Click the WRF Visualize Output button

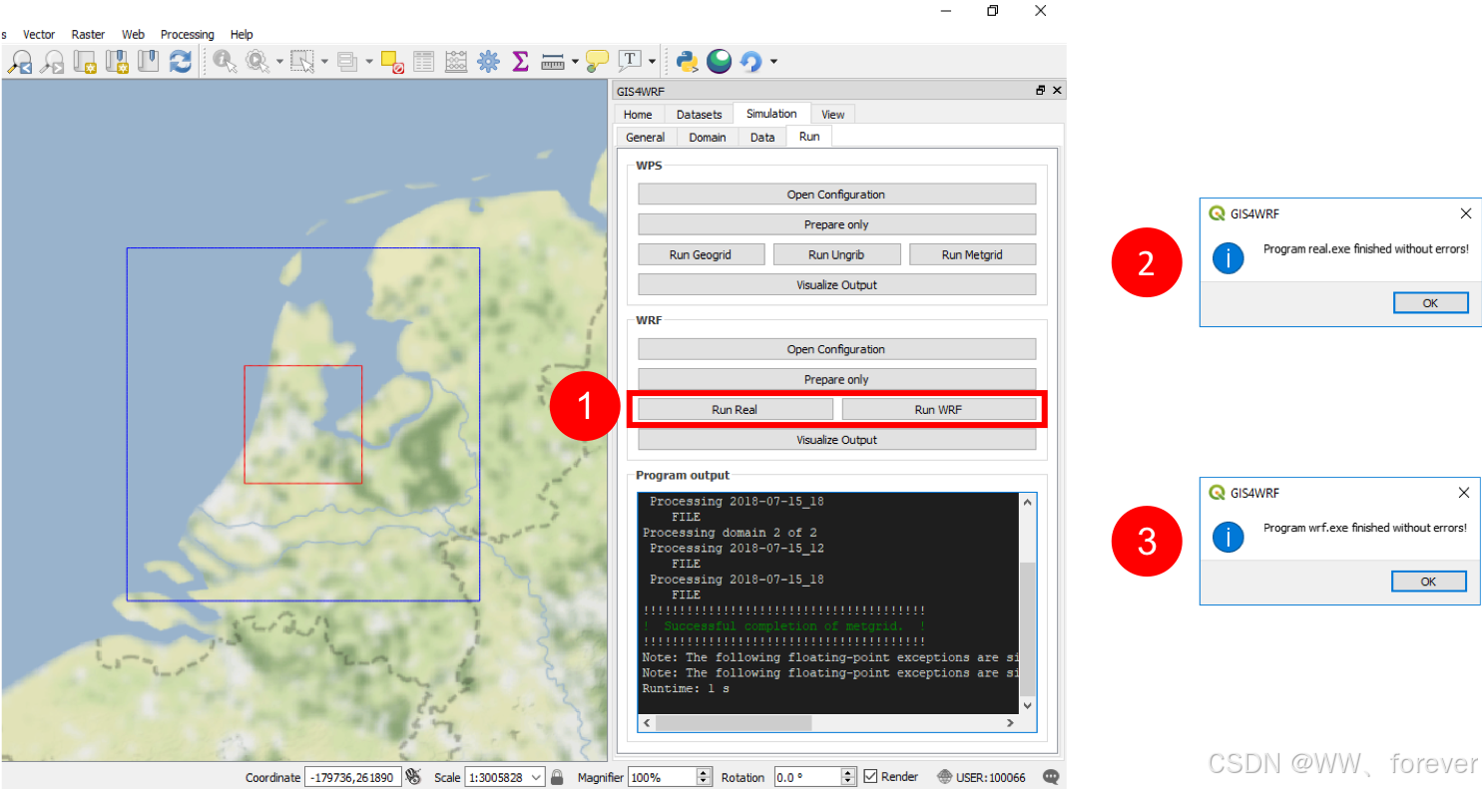coord(836,440)
